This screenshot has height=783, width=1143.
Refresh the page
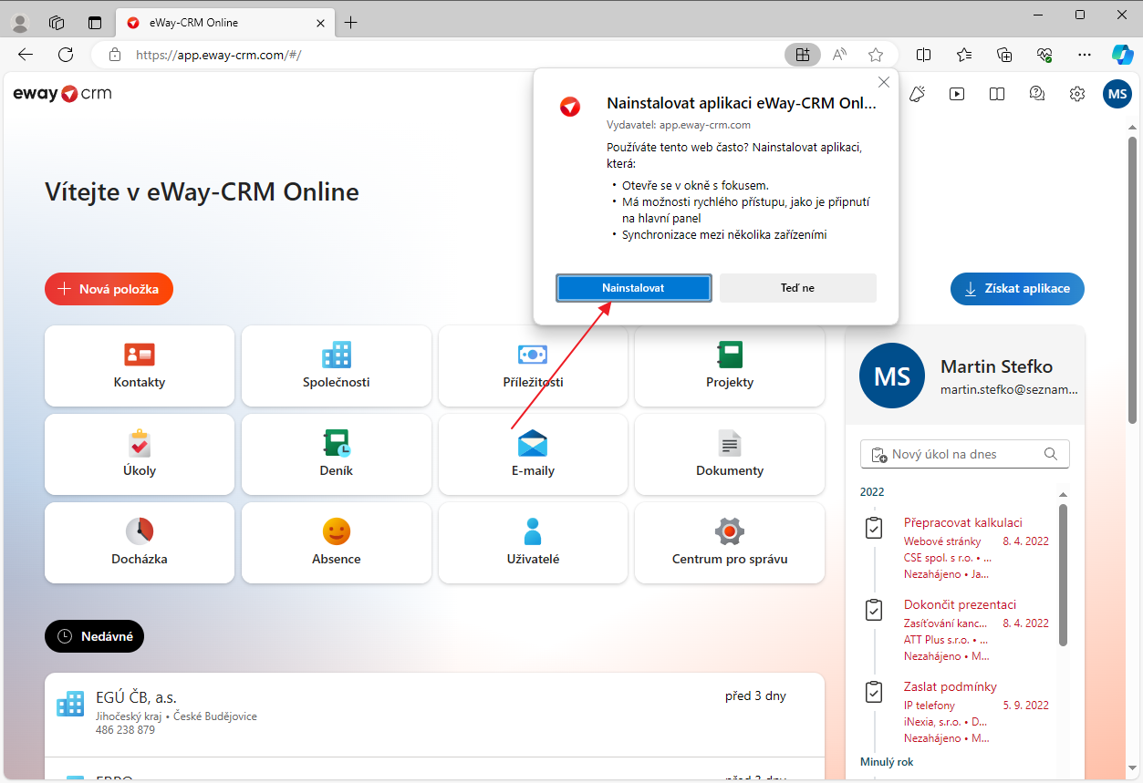click(x=66, y=55)
